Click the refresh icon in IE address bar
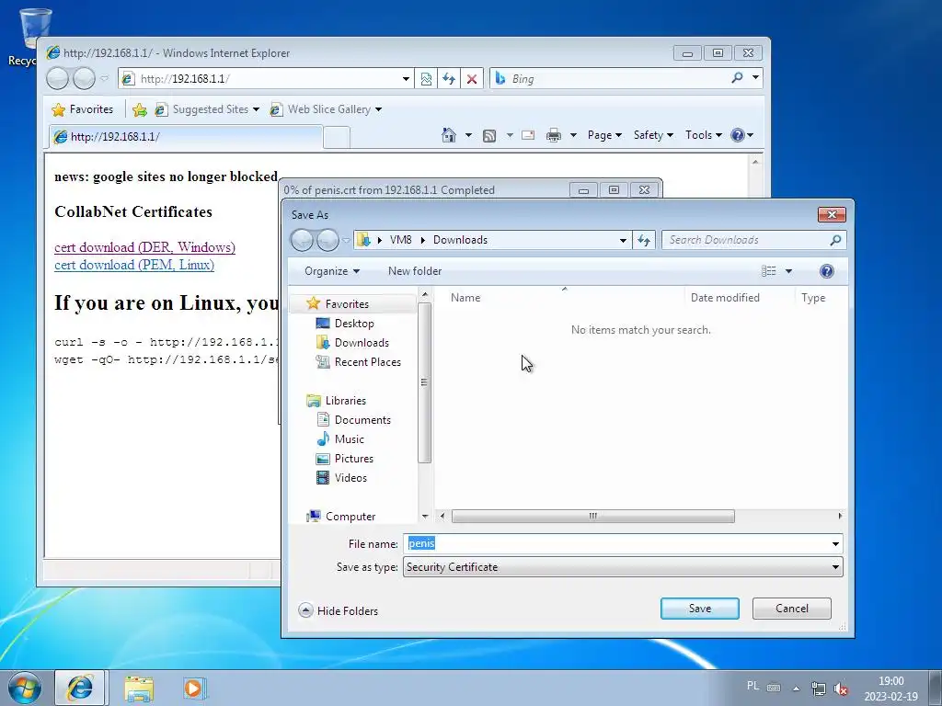Image resolution: width=942 pixels, height=706 pixels. coord(449,79)
